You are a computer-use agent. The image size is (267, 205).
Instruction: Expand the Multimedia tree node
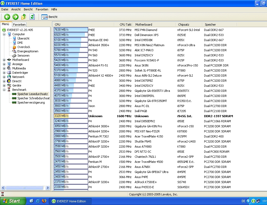(4, 68)
